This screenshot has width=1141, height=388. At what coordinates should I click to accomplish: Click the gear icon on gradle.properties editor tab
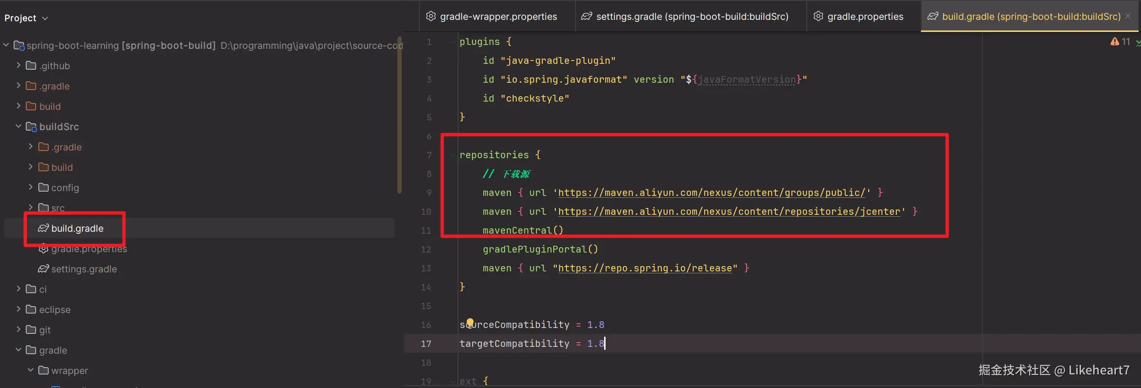[x=818, y=16]
